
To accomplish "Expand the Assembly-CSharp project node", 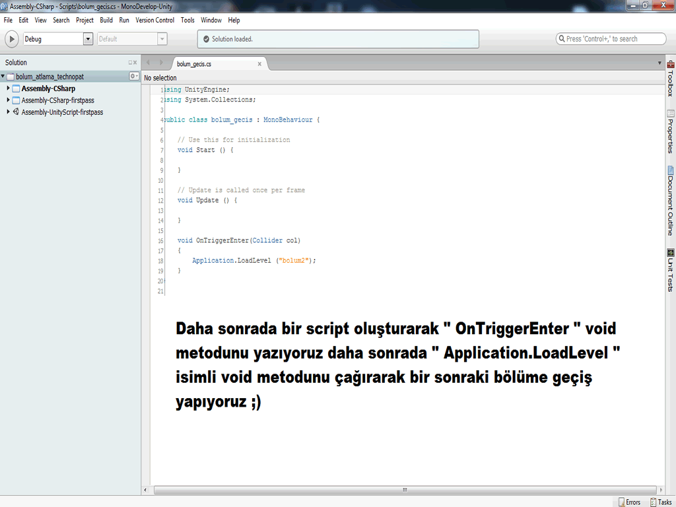I will (x=9, y=88).
